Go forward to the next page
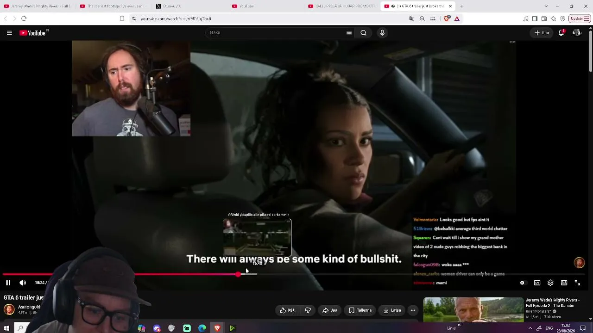 tap(14, 18)
